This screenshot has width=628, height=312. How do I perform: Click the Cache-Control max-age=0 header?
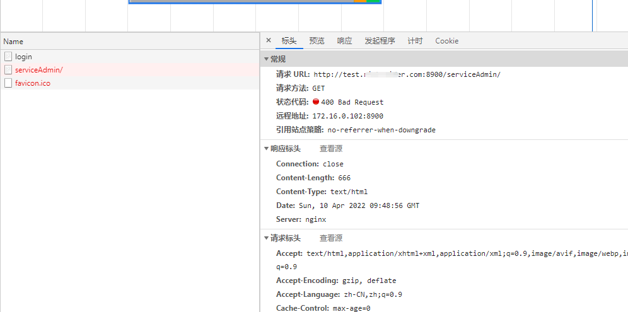pos(323,308)
